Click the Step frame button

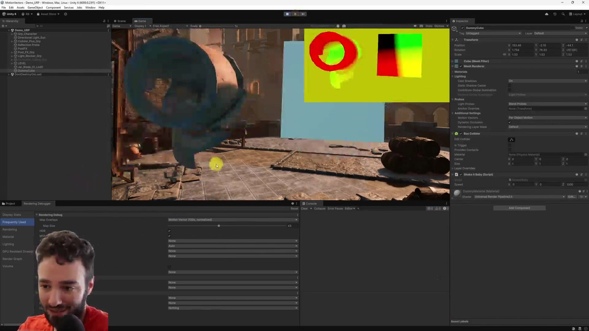(x=303, y=14)
